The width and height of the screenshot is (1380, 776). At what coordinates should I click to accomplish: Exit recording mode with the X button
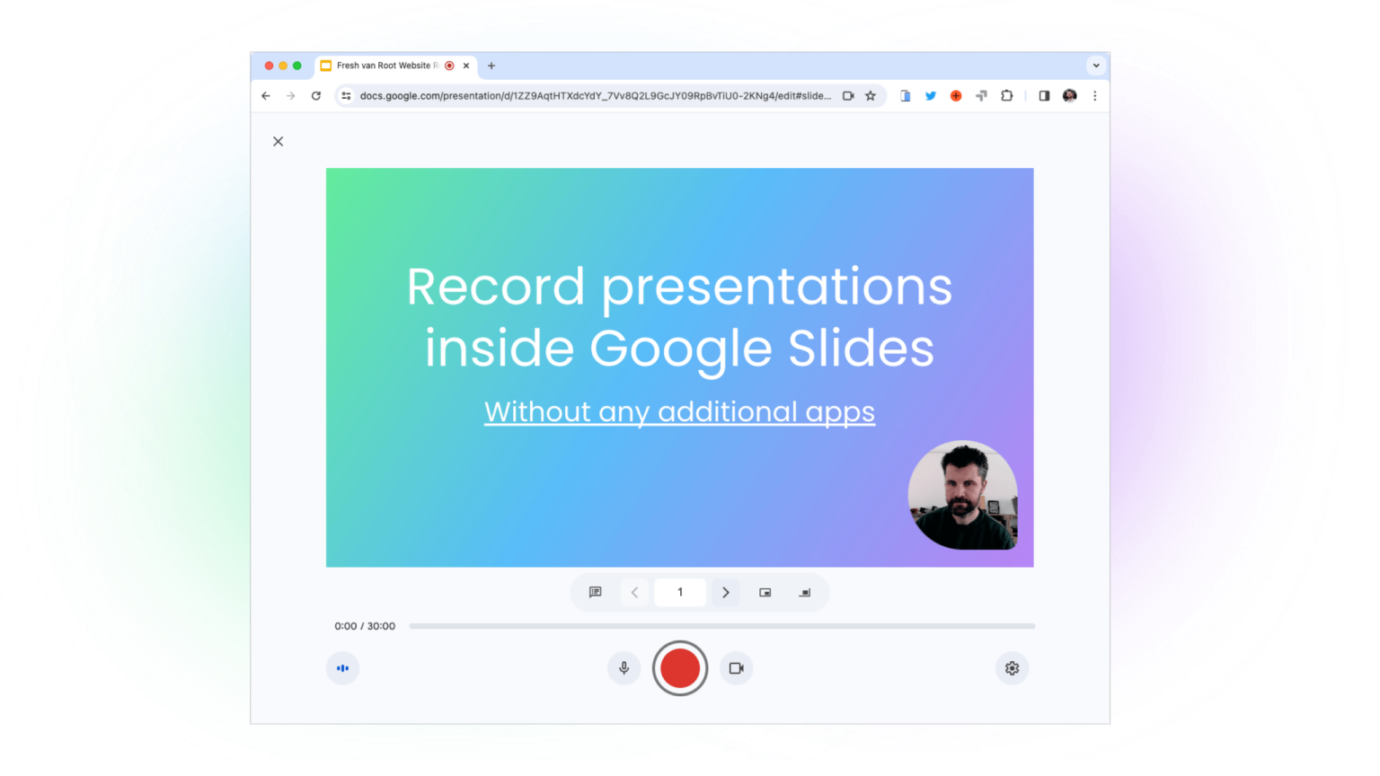(278, 141)
